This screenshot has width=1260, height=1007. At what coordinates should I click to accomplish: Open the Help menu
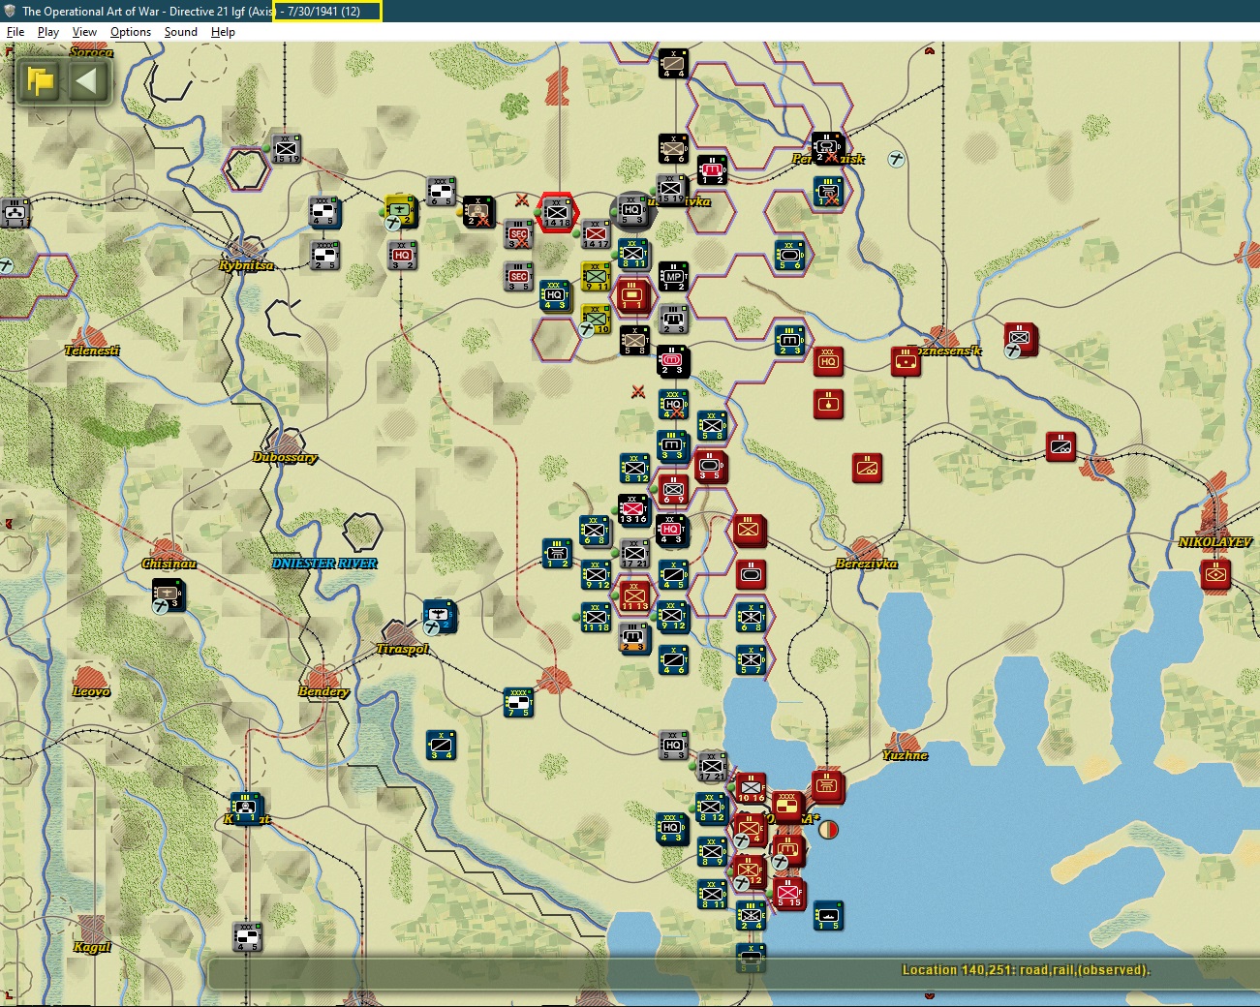pos(223,32)
